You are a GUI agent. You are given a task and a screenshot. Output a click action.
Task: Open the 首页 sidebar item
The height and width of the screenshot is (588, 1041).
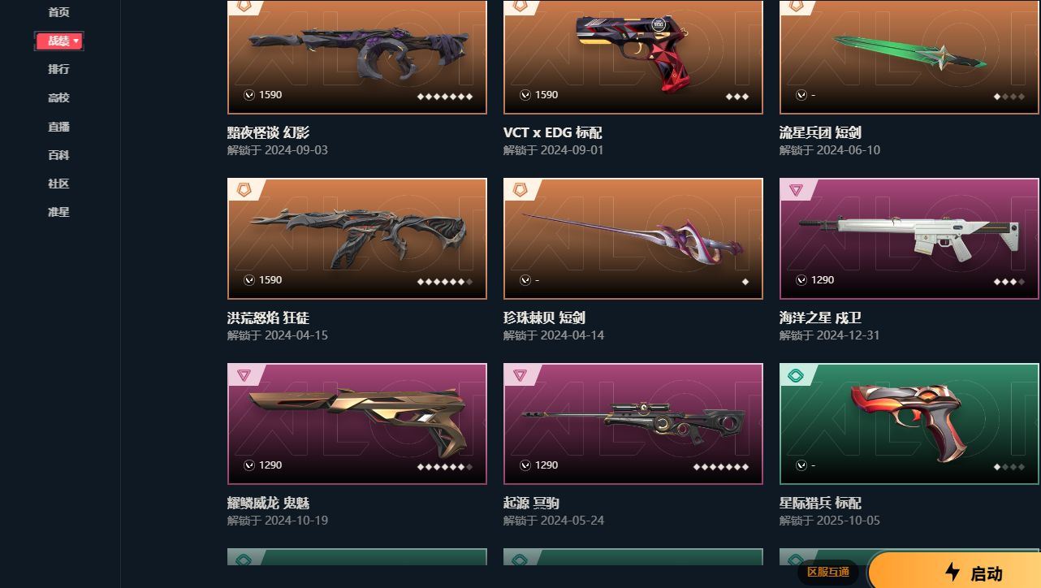pyautogui.click(x=58, y=12)
